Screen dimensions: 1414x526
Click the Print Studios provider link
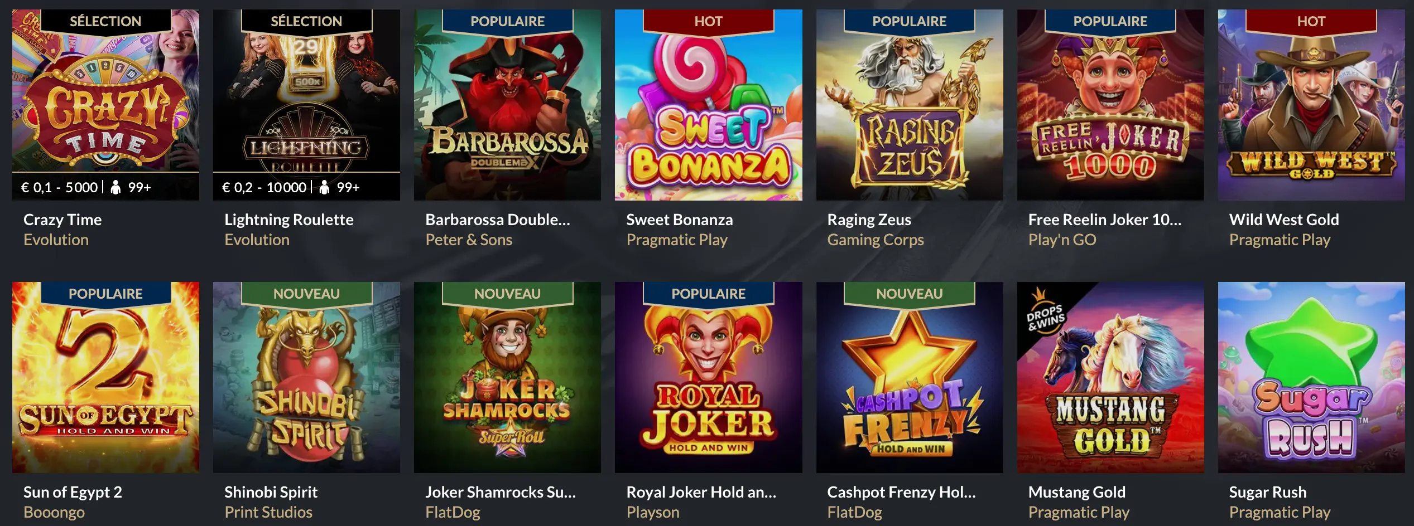268,513
